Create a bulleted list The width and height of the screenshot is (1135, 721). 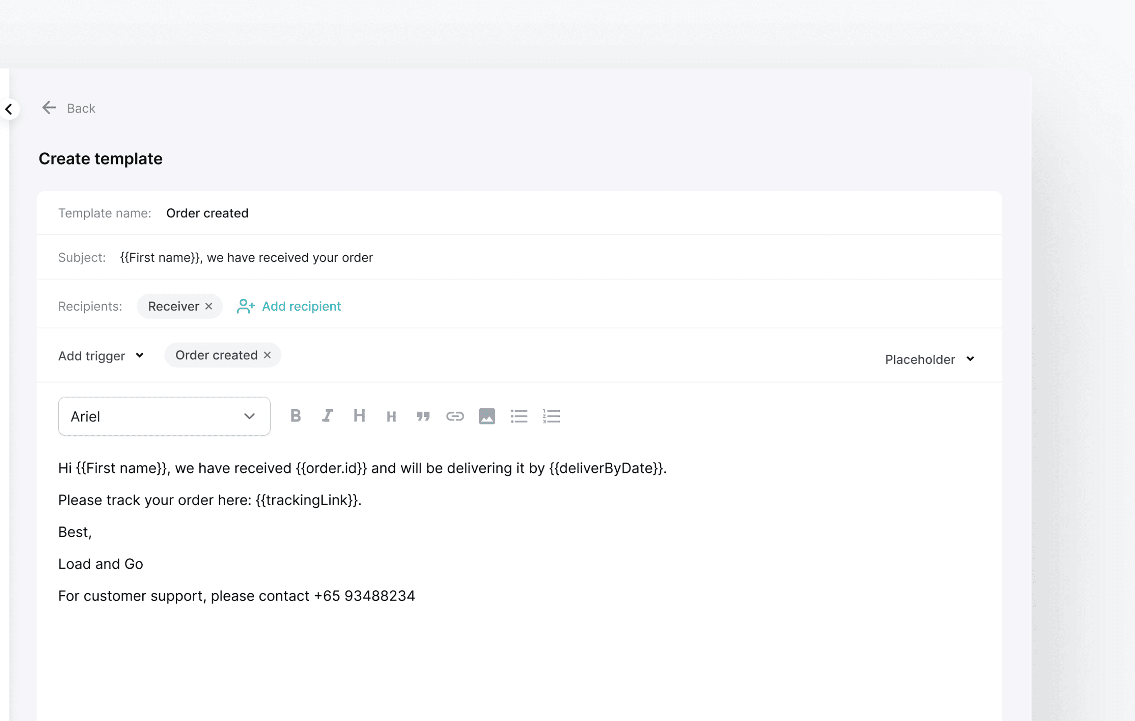coord(519,416)
